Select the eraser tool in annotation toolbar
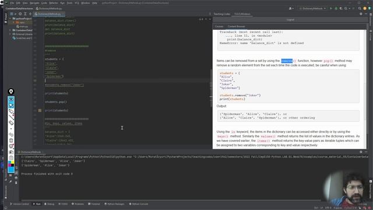The width and height of the screenshot is (373, 210). [x=11, y=123]
